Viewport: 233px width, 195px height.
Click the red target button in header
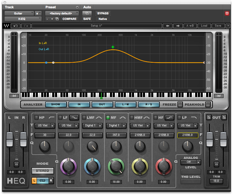pos(227,13)
